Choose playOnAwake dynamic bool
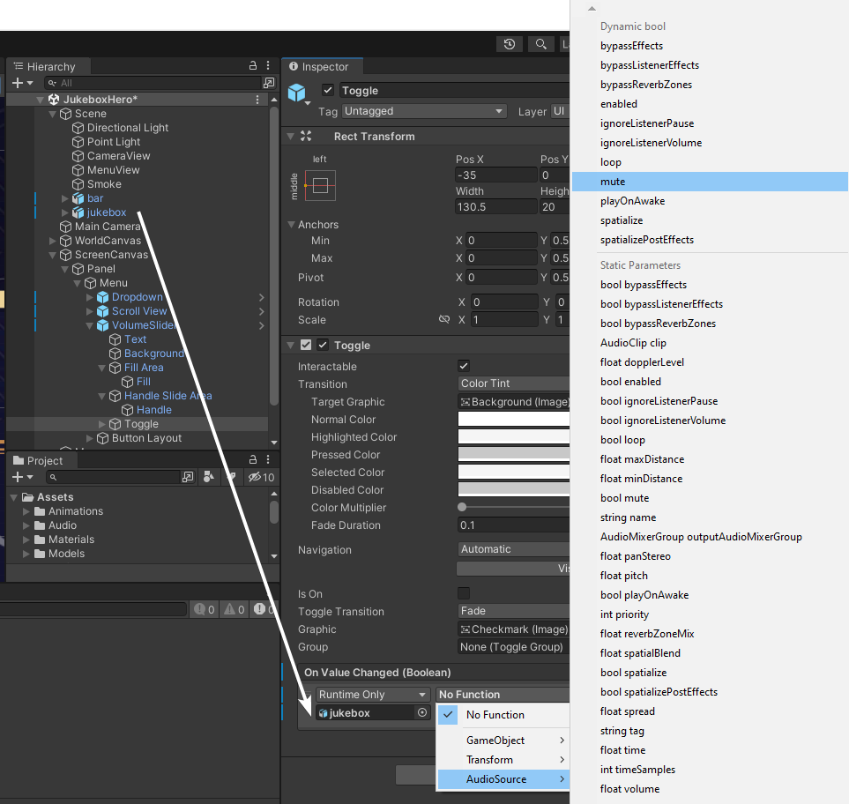This screenshot has width=849, height=804. tap(710, 201)
